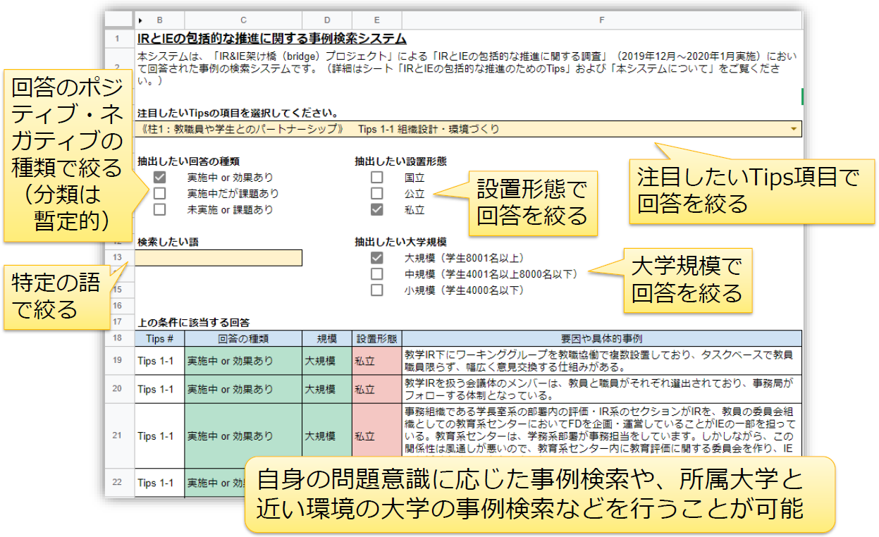Uncheck the 私立 checkbox

pyautogui.click(x=377, y=209)
